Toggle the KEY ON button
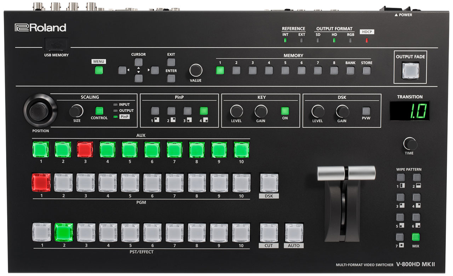Screen dimensions: 453x276 pos(285,111)
